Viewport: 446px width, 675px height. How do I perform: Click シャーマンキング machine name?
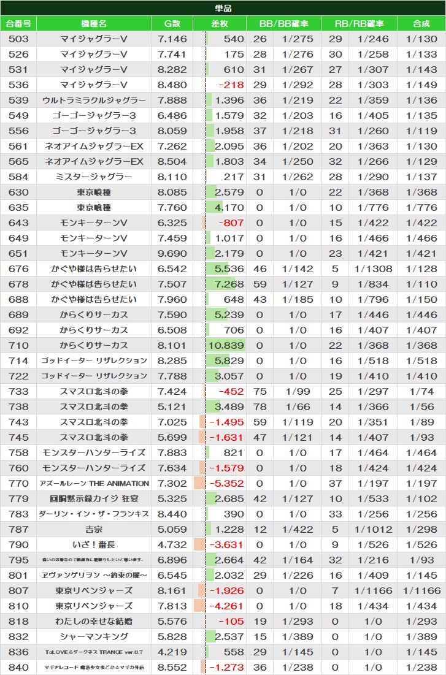point(94,637)
